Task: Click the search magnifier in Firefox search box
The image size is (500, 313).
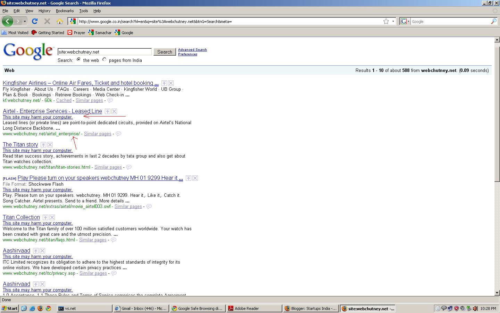Action: pos(494,21)
